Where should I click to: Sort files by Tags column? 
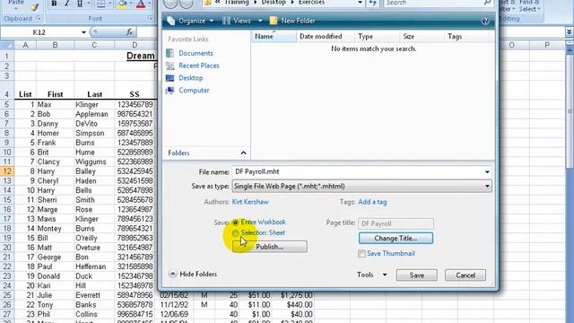(x=466, y=36)
